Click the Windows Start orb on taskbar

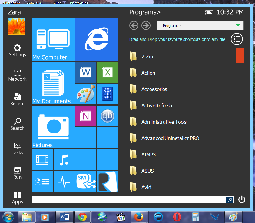(x=8, y=217)
